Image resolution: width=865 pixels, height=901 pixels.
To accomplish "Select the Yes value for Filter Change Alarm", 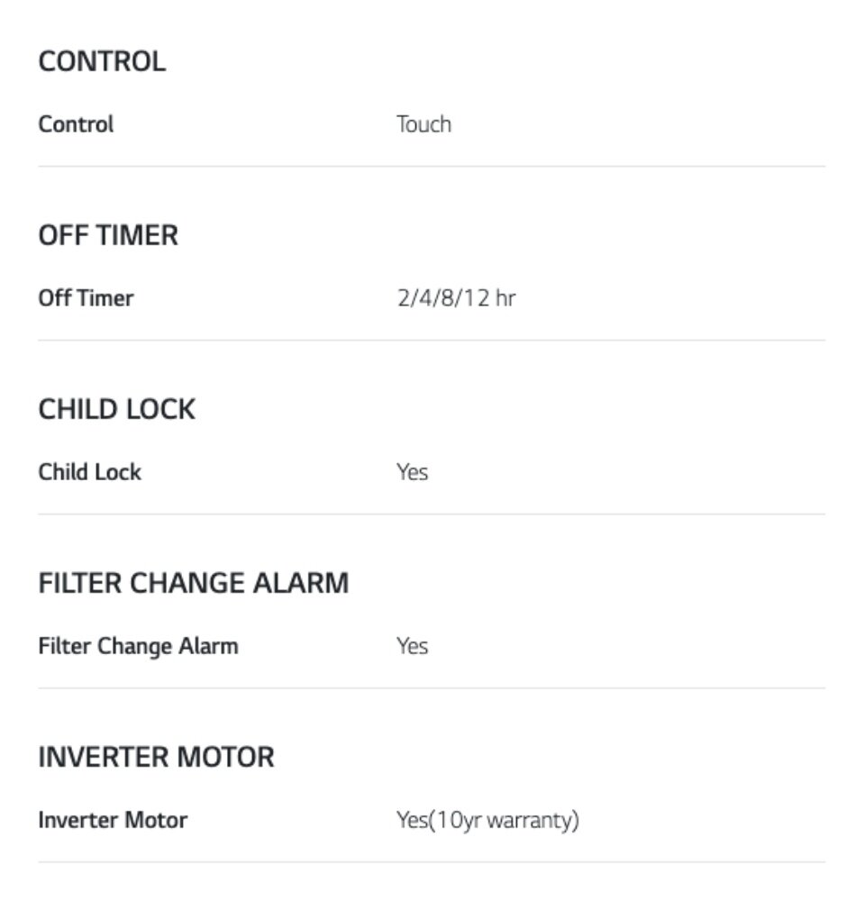I will [412, 646].
